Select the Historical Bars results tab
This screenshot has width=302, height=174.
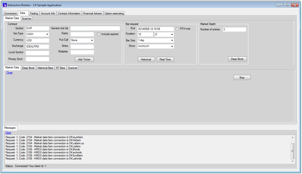[x=45, y=68]
